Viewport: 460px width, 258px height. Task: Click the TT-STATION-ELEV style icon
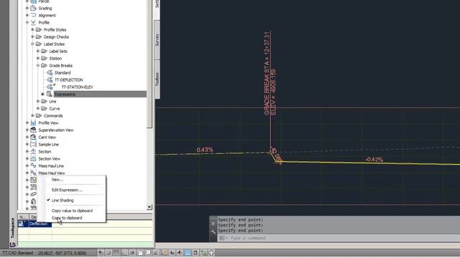[x=50, y=87]
